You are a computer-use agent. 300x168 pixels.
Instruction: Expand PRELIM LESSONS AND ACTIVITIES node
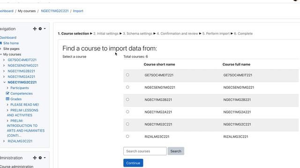(7, 110)
